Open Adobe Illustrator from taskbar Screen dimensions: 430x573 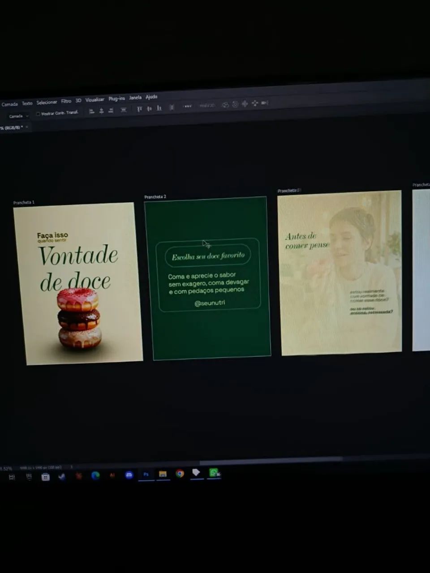pos(112,475)
